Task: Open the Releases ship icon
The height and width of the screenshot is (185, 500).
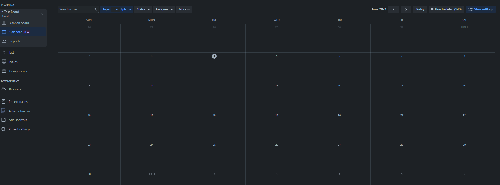Action: point(4,89)
